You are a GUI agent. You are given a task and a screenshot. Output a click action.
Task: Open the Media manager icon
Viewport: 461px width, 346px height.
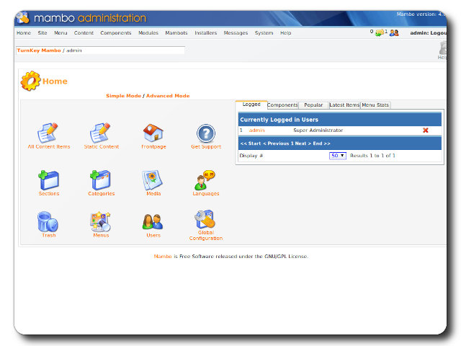(153, 180)
